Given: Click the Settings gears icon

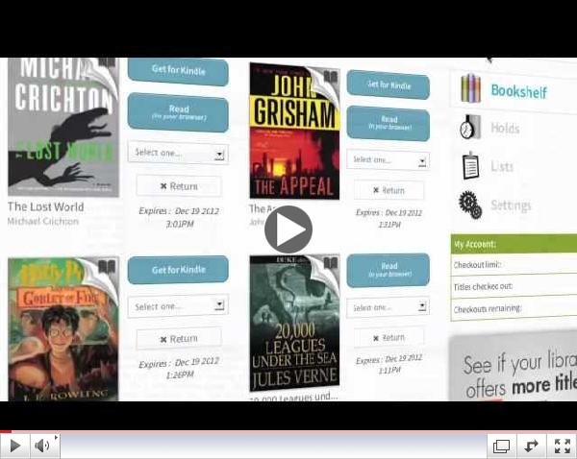Looking at the screenshot, I should click(470, 205).
